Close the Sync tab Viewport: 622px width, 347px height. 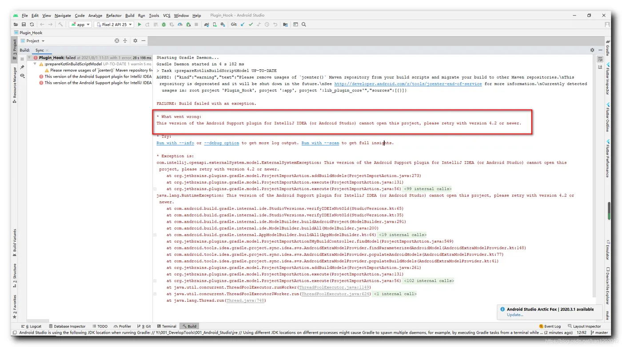point(48,50)
